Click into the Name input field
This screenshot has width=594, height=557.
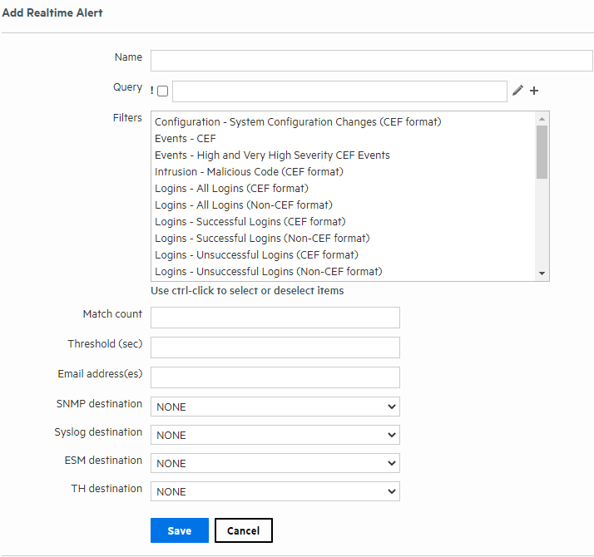tap(371, 61)
